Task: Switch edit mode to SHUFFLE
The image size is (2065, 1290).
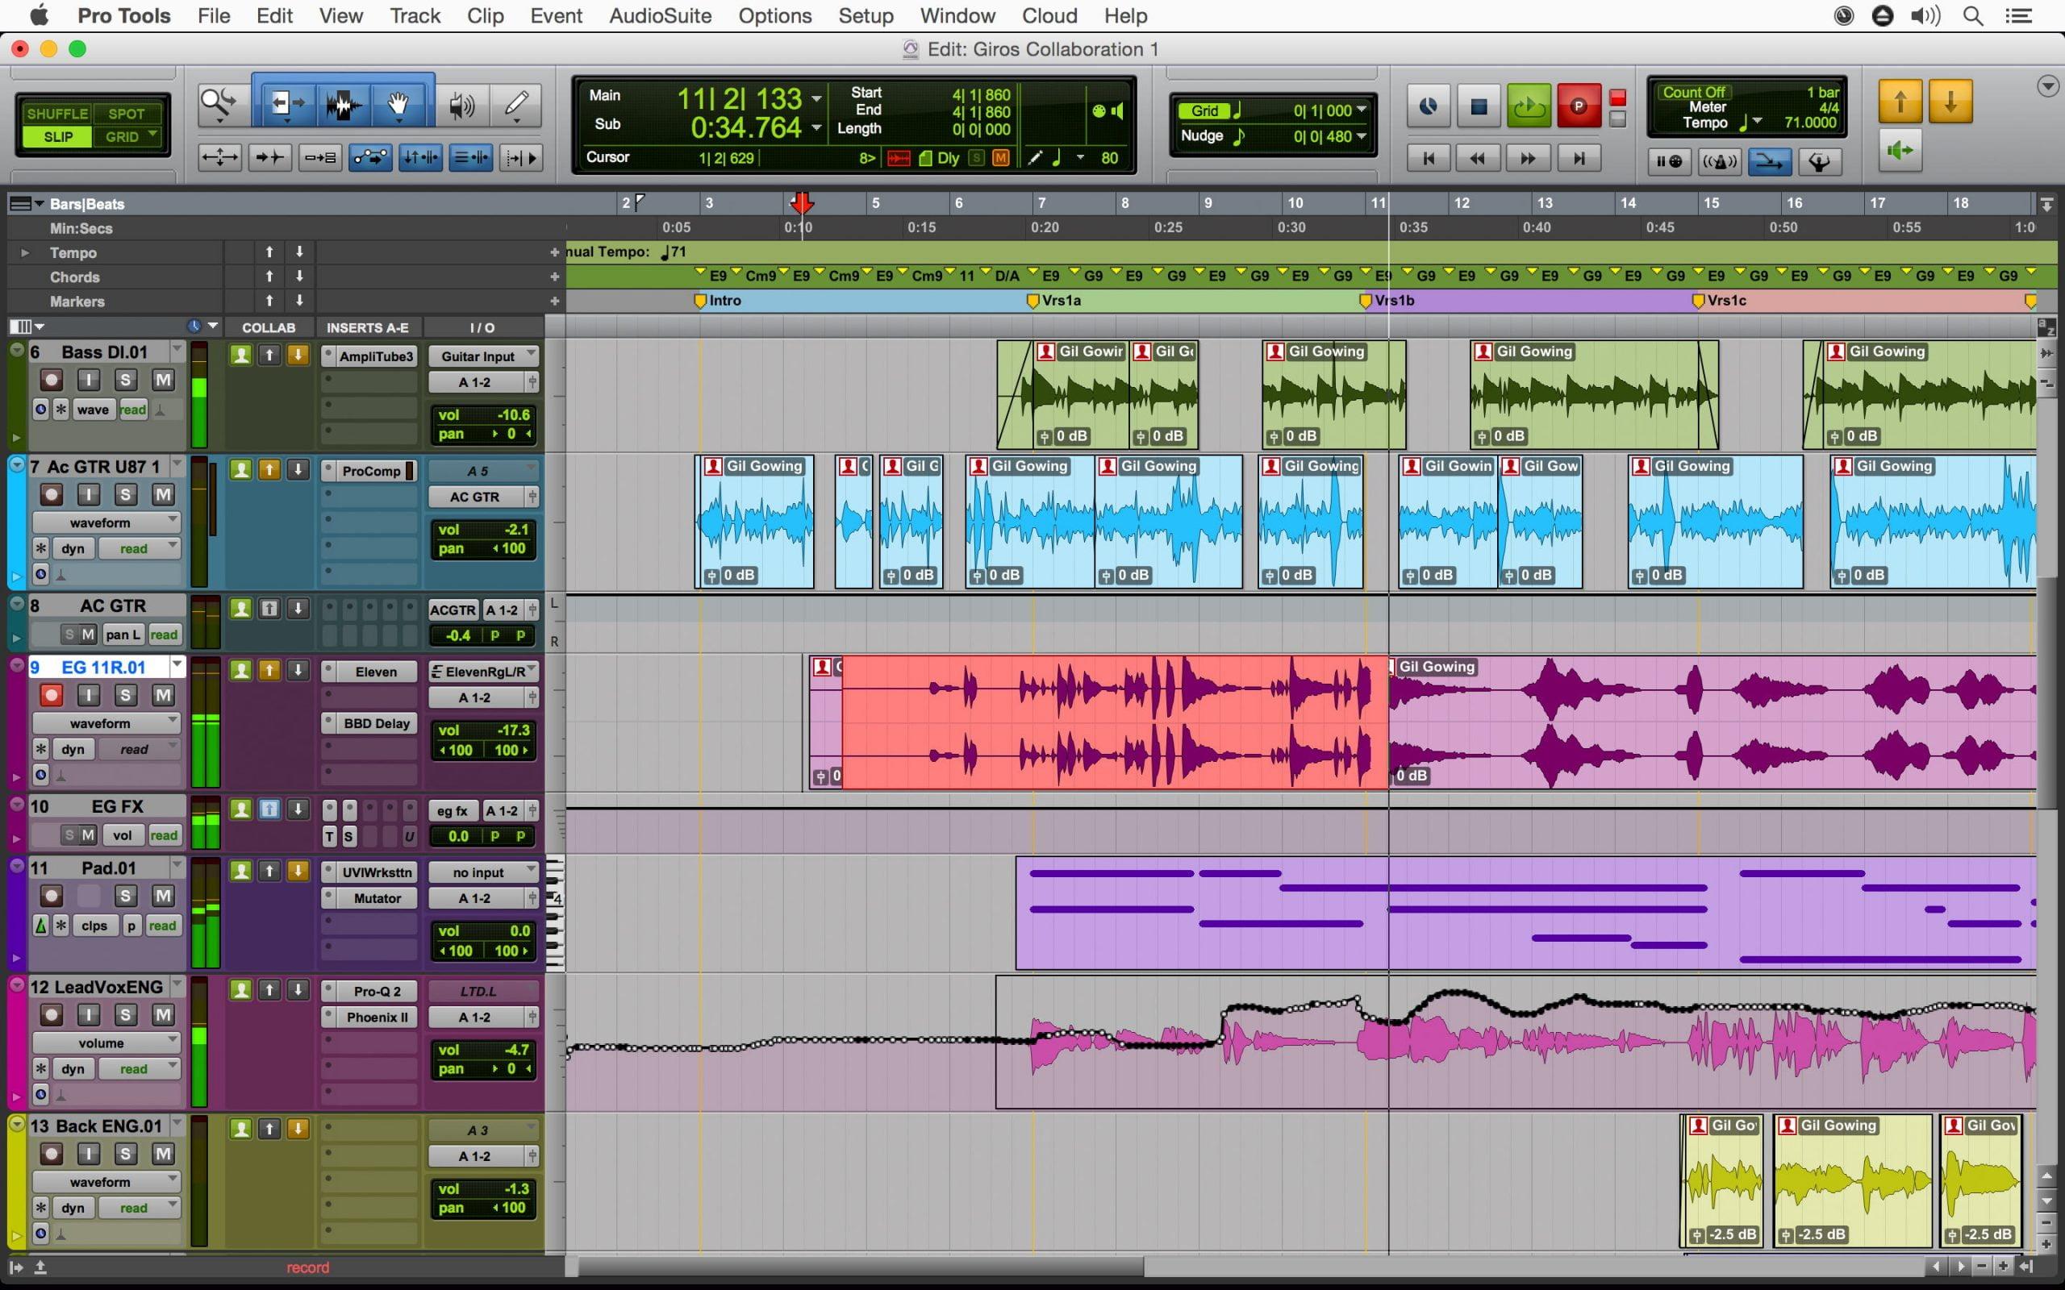Action: [56, 113]
